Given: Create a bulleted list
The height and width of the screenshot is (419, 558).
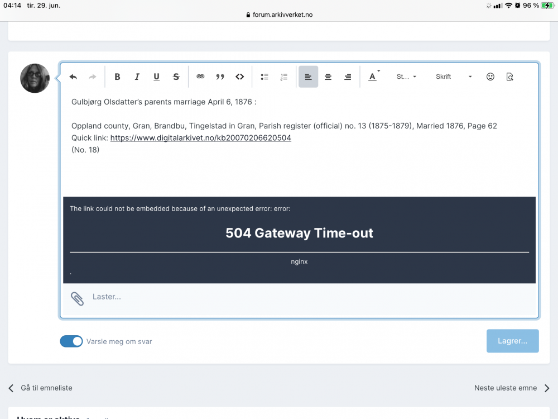Looking at the screenshot, I should click(264, 77).
